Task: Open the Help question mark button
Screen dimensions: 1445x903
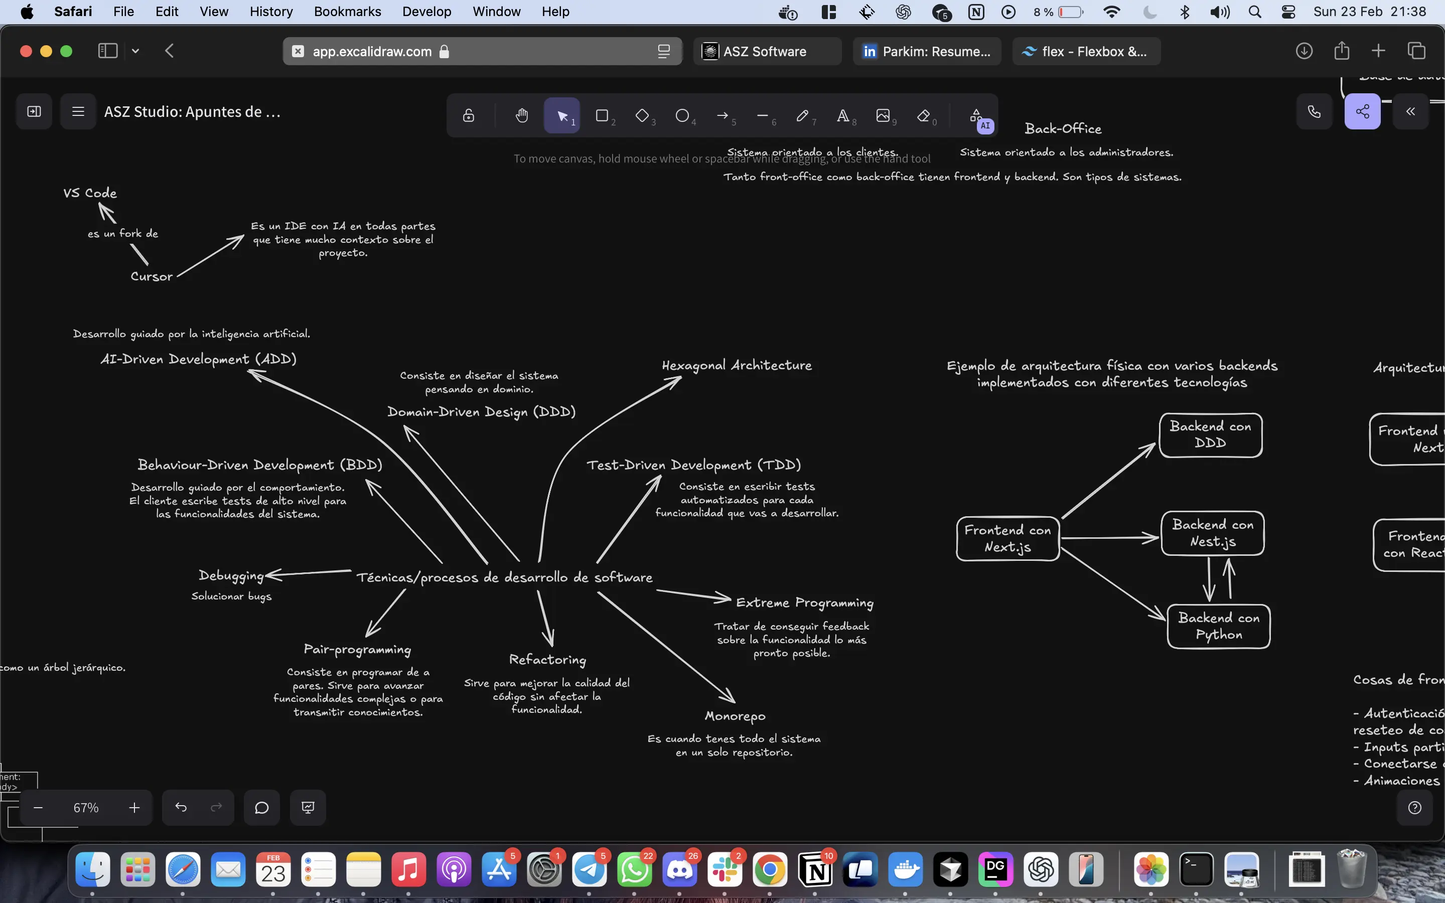Action: (1414, 808)
